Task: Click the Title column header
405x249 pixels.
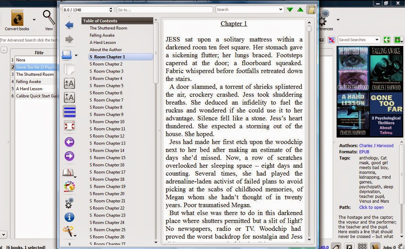Action: tap(39, 52)
